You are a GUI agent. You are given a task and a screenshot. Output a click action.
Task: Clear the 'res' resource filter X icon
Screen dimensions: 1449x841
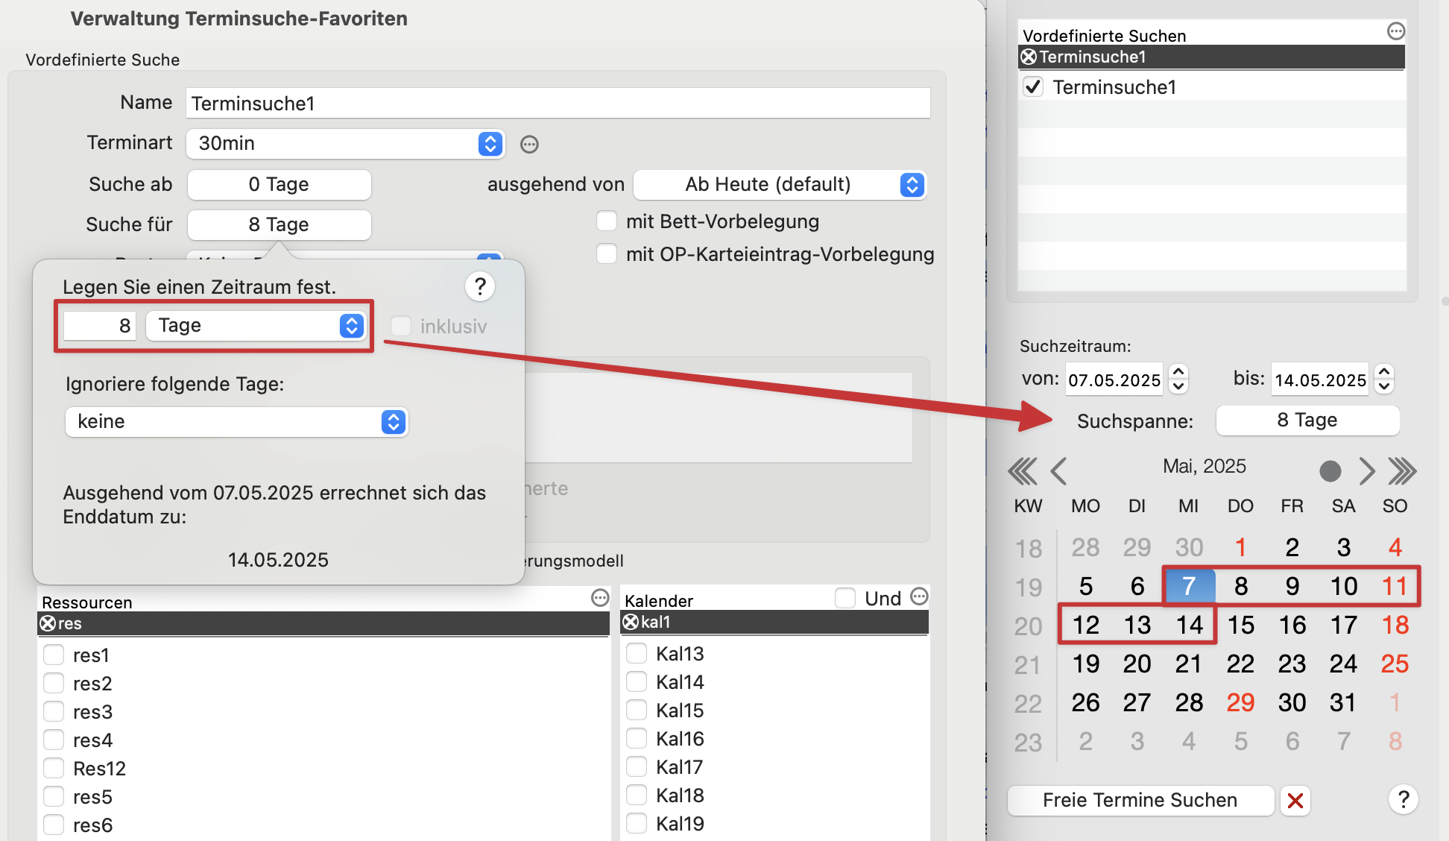click(x=48, y=623)
